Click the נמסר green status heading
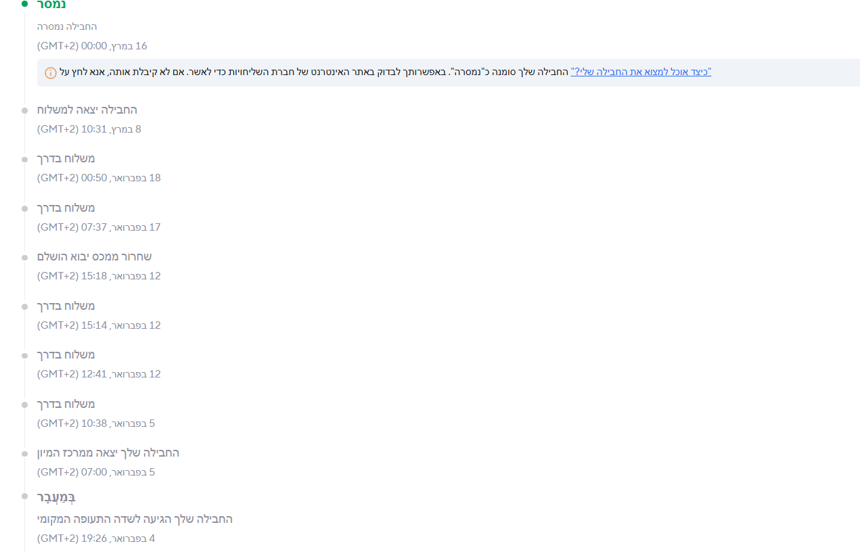Viewport: 860px width, 552px height. [x=51, y=5]
